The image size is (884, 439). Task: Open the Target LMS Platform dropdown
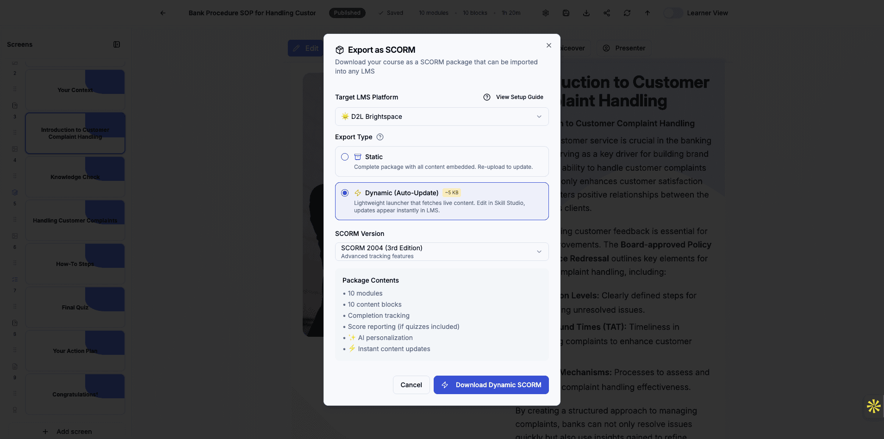[x=442, y=116]
